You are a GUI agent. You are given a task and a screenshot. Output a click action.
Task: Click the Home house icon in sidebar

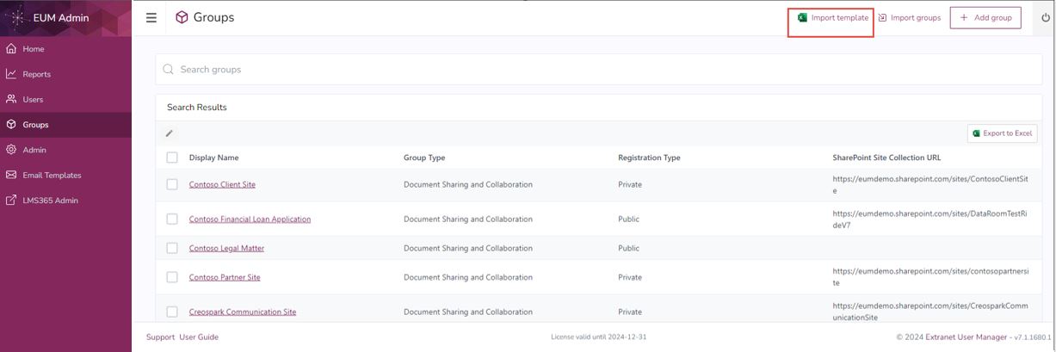(11, 49)
